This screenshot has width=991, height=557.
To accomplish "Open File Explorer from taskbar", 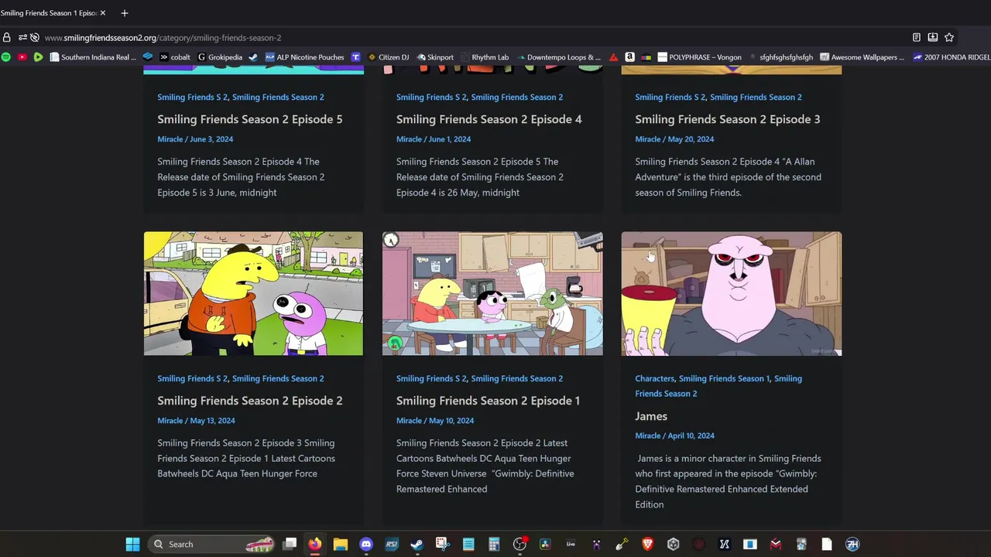I will coord(340,544).
